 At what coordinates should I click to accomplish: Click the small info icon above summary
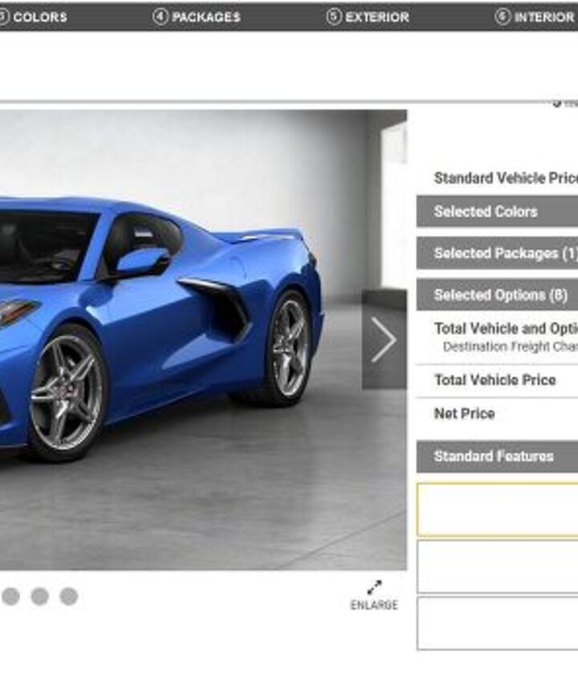(557, 103)
